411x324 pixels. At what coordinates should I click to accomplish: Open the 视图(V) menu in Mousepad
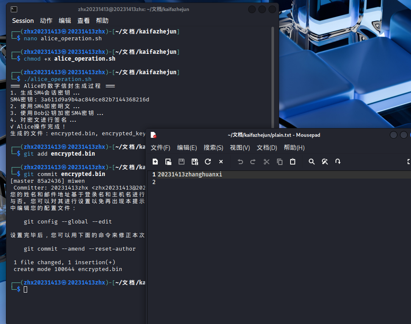[x=240, y=148]
